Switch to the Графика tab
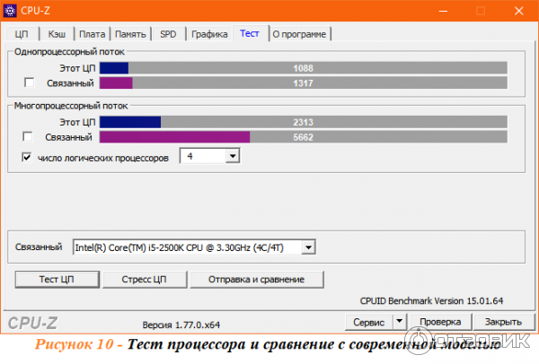539x364 pixels. (209, 34)
